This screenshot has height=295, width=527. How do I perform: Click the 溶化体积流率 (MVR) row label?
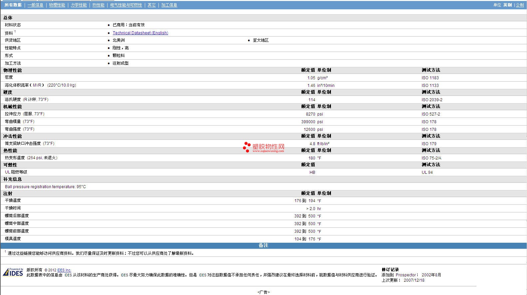tap(40, 85)
